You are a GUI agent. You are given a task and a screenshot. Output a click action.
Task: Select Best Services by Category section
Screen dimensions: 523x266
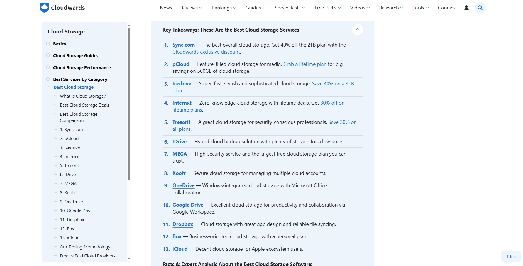[x=80, y=79]
